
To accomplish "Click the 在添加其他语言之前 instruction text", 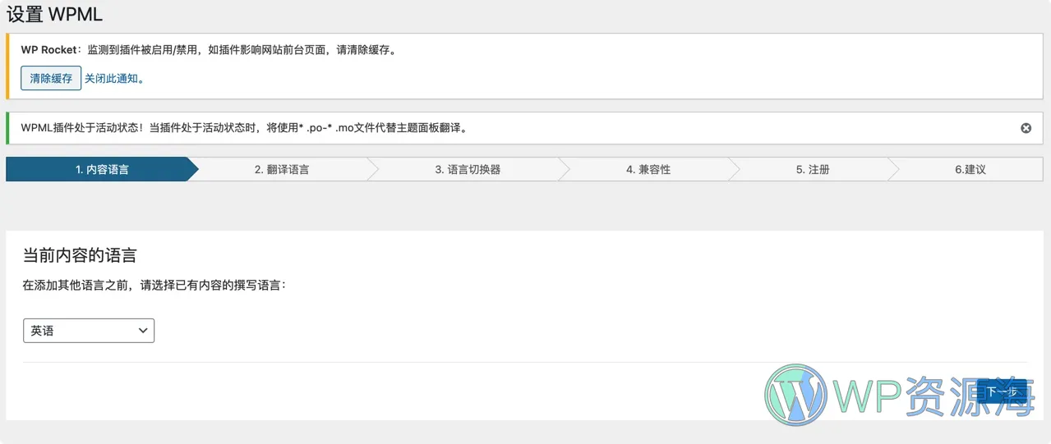I will (154, 286).
